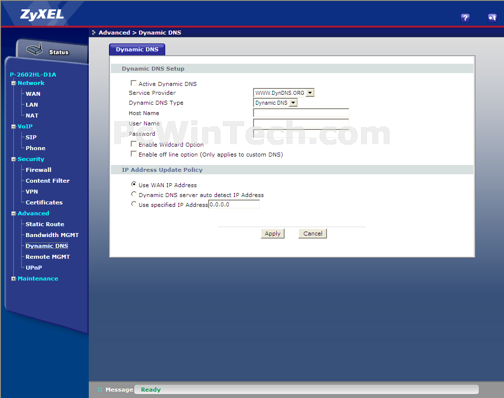This screenshot has height=398, width=504.
Task: Collapse the VoIP tree section
Action: [13, 127]
